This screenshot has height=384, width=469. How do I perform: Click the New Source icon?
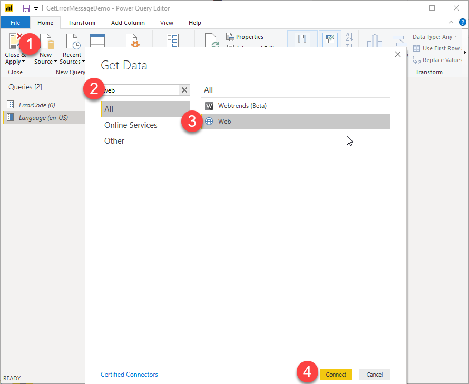pyautogui.click(x=47, y=42)
